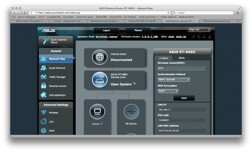Click Apply in wireless settings
Image resolution: width=252 pixels, height=152 pixels.
[x=184, y=98]
